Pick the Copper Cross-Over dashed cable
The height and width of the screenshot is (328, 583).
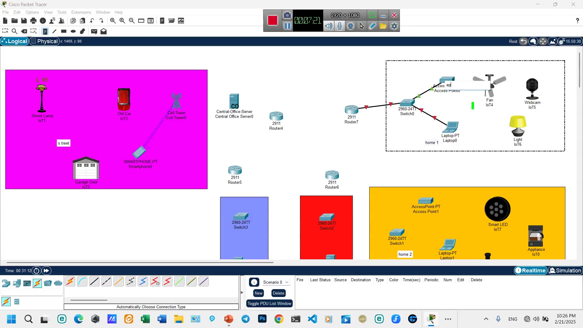pyautogui.click(x=106, y=282)
